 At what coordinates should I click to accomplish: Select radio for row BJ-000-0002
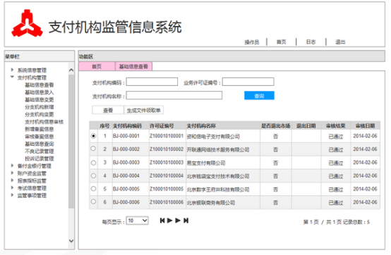(x=93, y=149)
